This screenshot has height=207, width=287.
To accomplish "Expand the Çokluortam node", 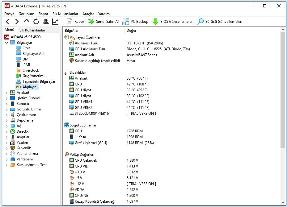I will tap(6, 115).
